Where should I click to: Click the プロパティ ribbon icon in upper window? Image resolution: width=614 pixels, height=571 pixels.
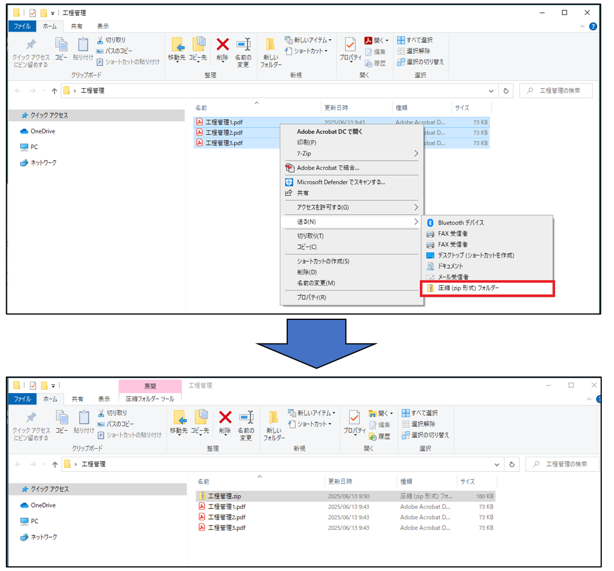pyautogui.click(x=350, y=46)
